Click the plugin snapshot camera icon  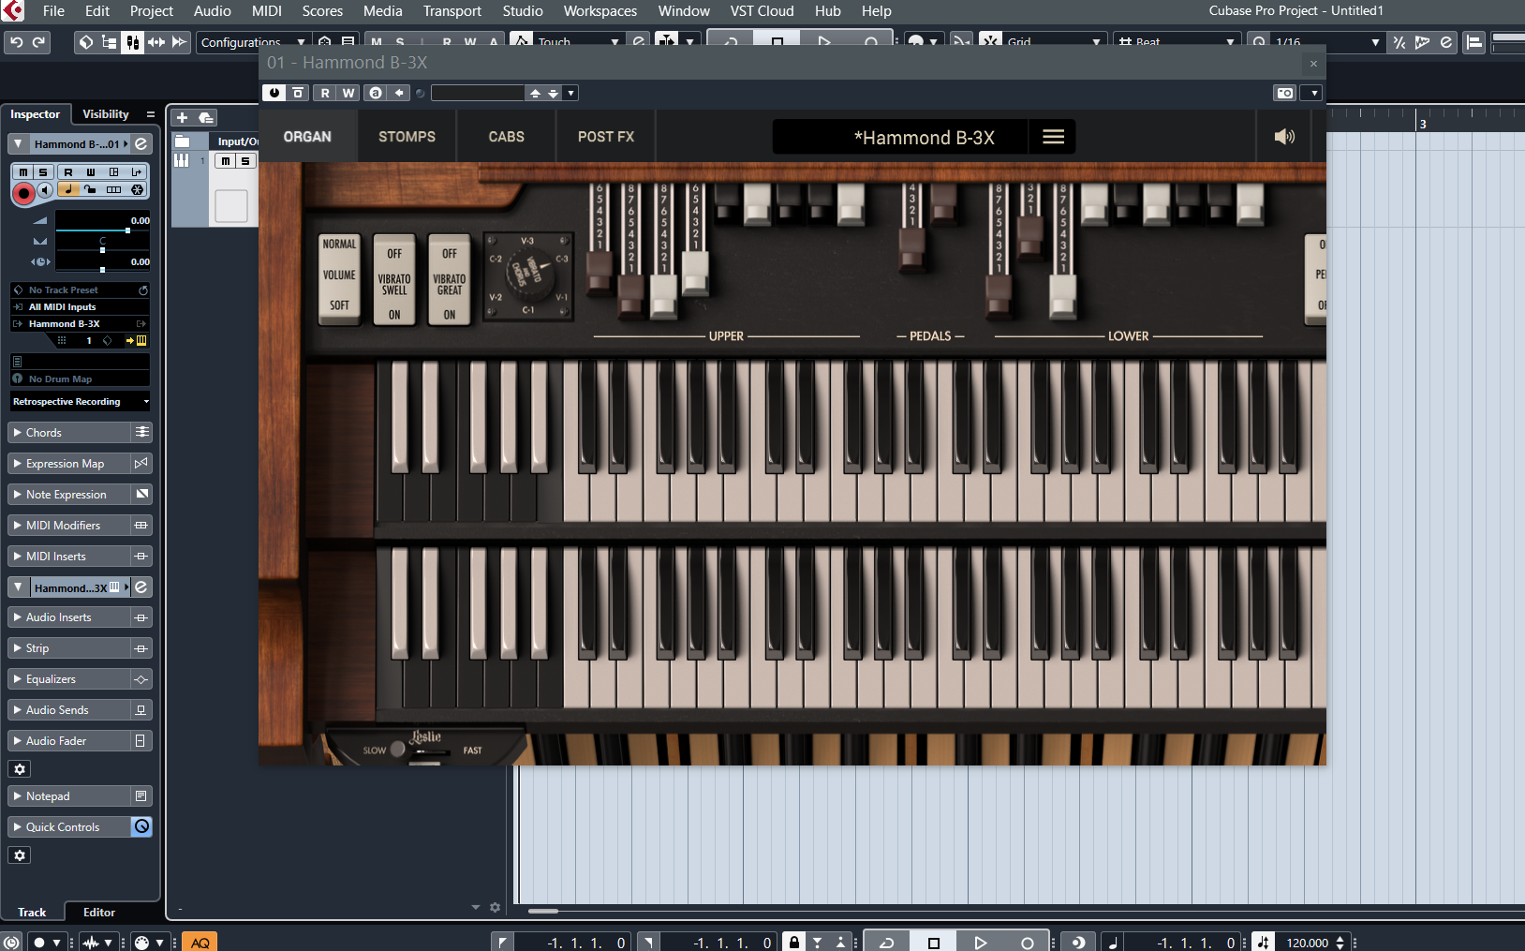pyautogui.click(x=1285, y=93)
